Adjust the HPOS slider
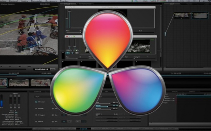The image size is (211, 131). tap(107, 107)
